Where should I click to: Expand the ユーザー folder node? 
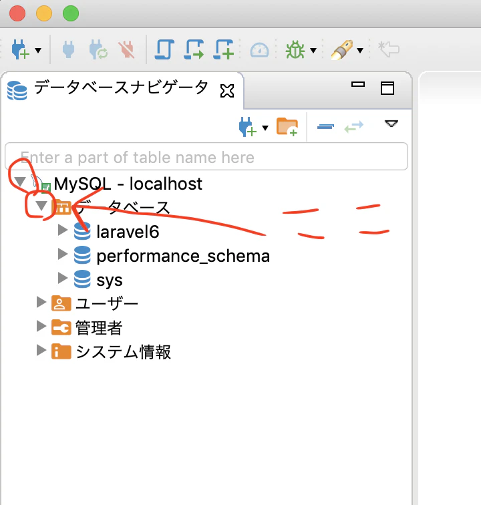41,302
